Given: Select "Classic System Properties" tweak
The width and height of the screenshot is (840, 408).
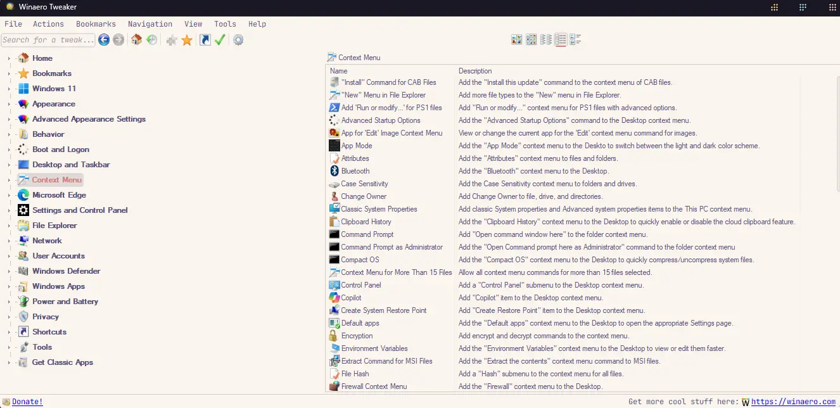Looking at the screenshot, I should tap(379, 209).
